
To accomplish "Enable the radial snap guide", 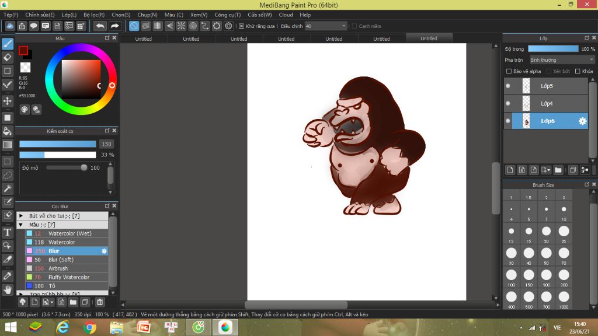I will tap(181, 26).
